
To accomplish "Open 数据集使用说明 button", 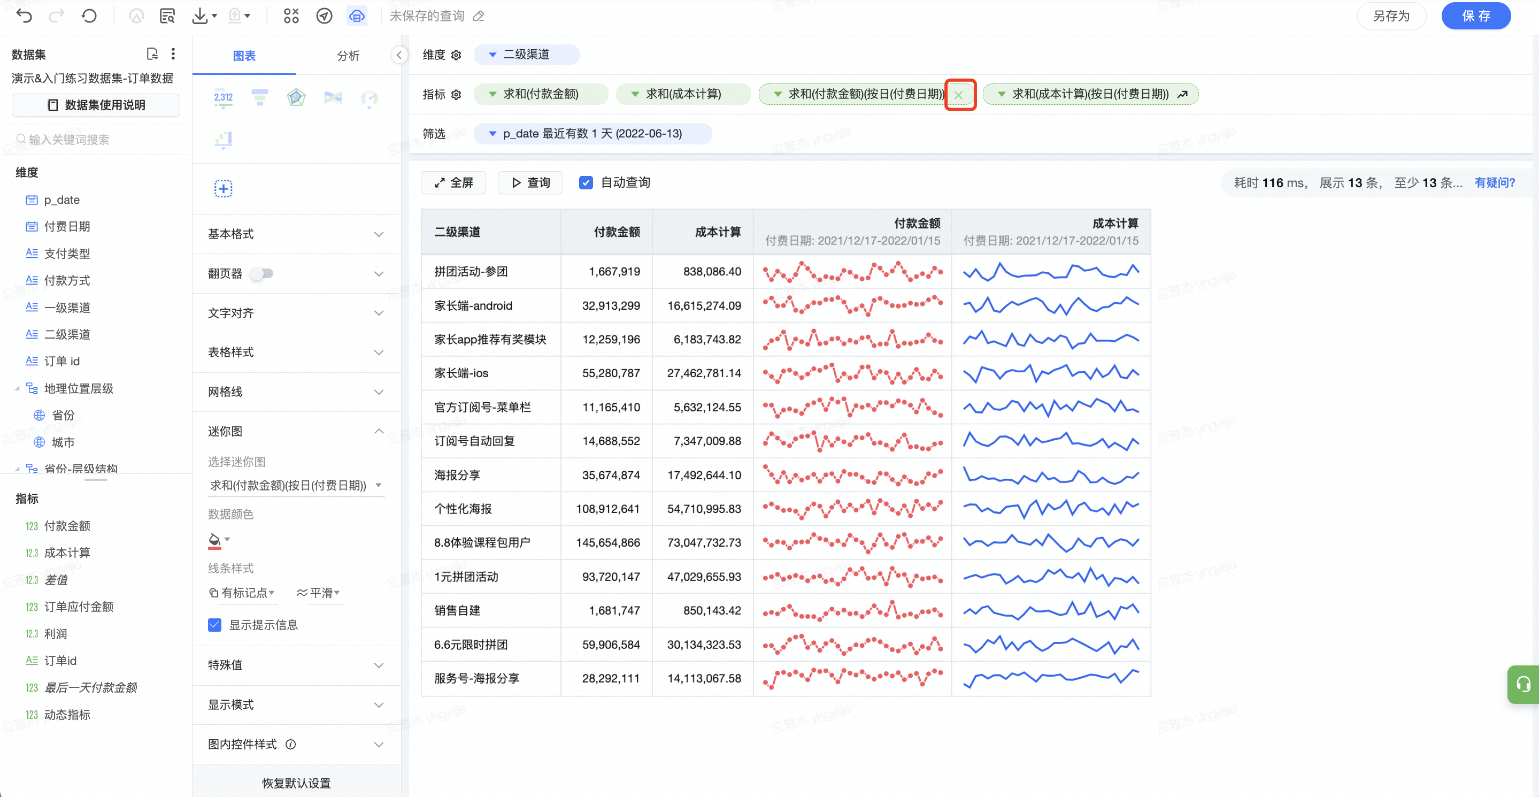I will pyautogui.click(x=96, y=105).
